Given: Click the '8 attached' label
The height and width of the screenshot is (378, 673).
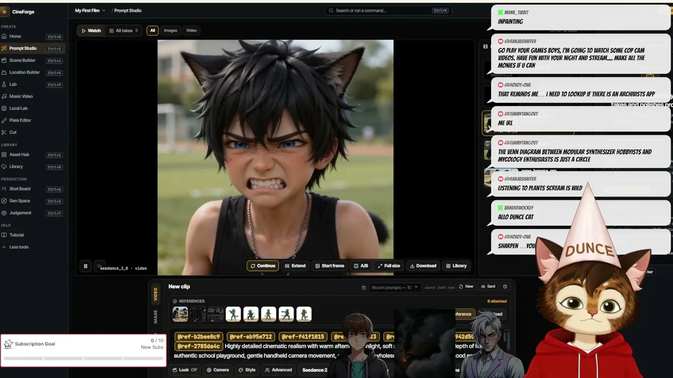Looking at the screenshot, I should coord(497,301).
